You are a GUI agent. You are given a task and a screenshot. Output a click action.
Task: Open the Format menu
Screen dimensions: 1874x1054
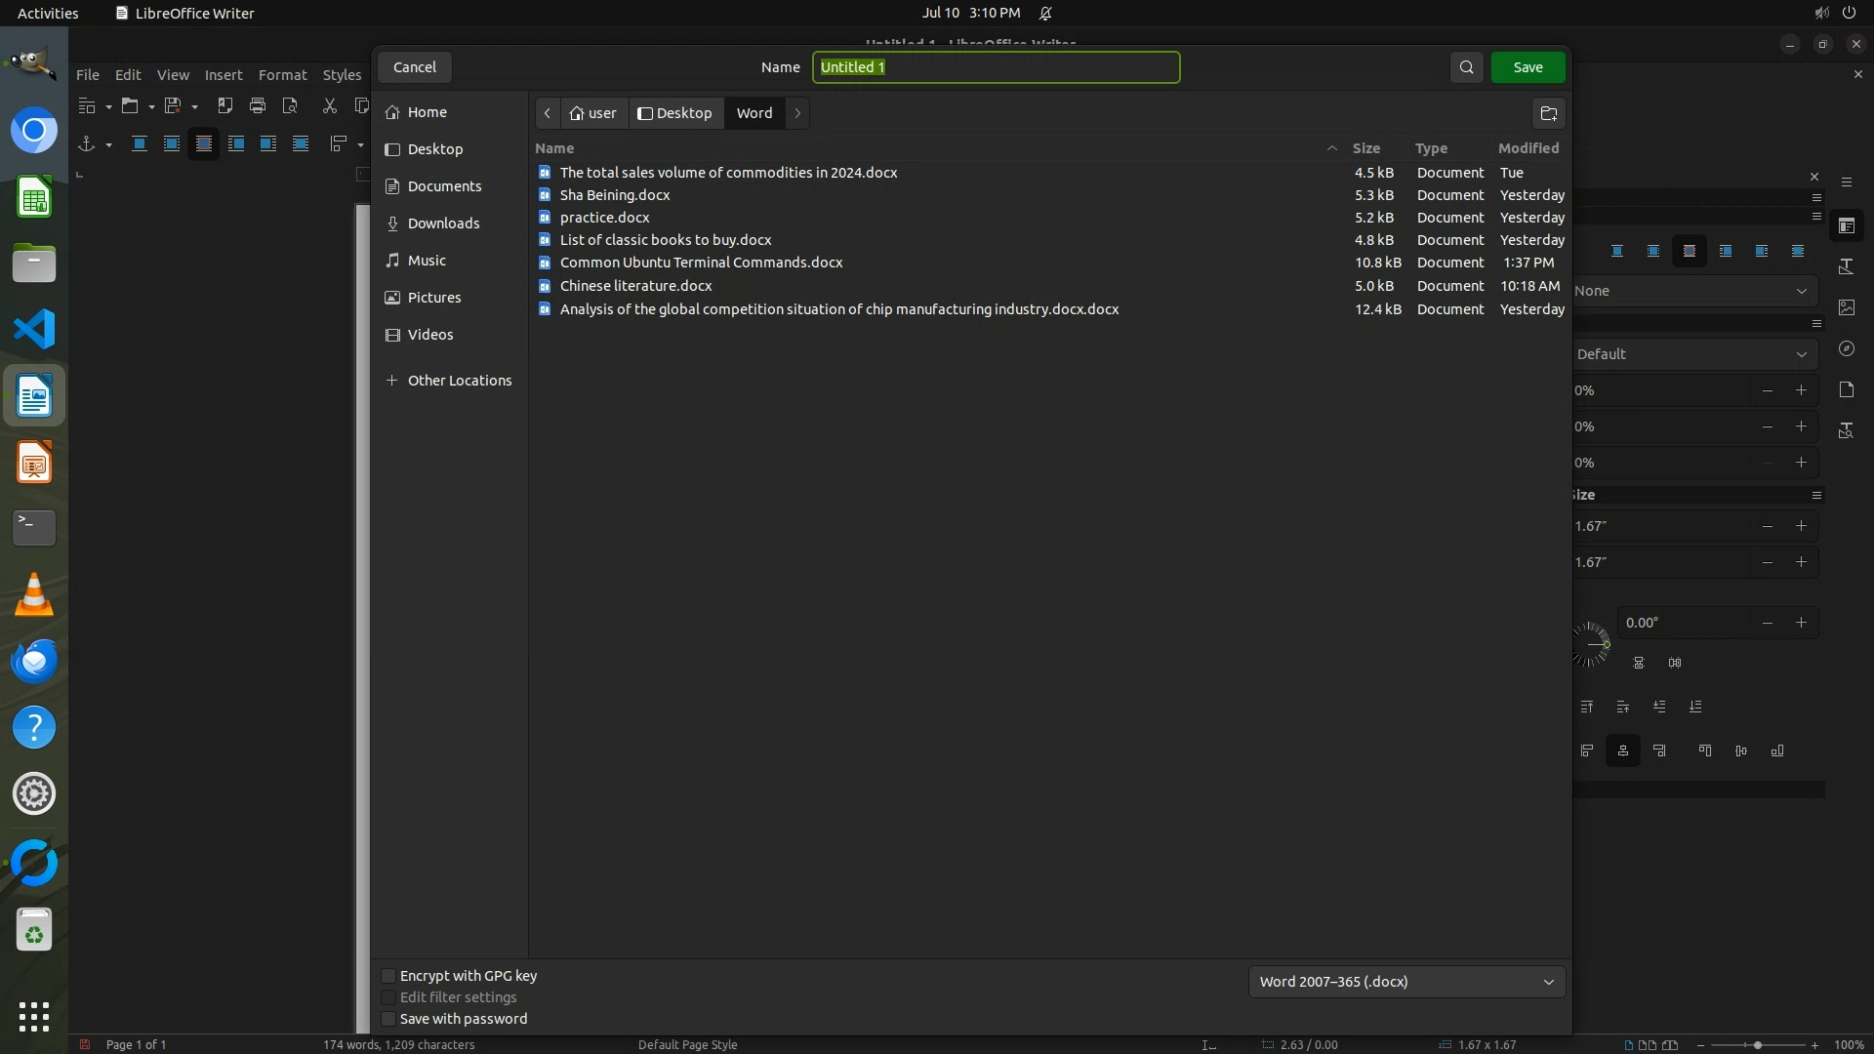pos(282,75)
